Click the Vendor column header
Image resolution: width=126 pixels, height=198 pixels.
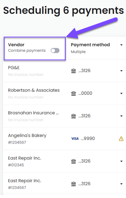pyautogui.click(x=16, y=45)
